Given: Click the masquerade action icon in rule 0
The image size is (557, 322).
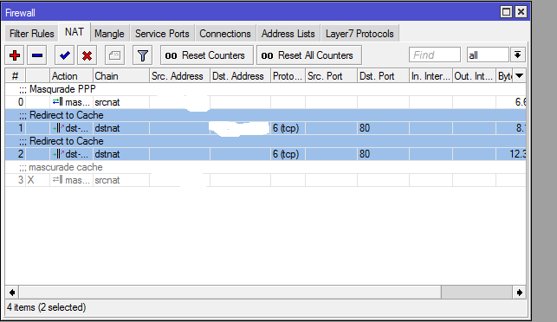Looking at the screenshot, I should pyautogui.click(x=57, y=102).
